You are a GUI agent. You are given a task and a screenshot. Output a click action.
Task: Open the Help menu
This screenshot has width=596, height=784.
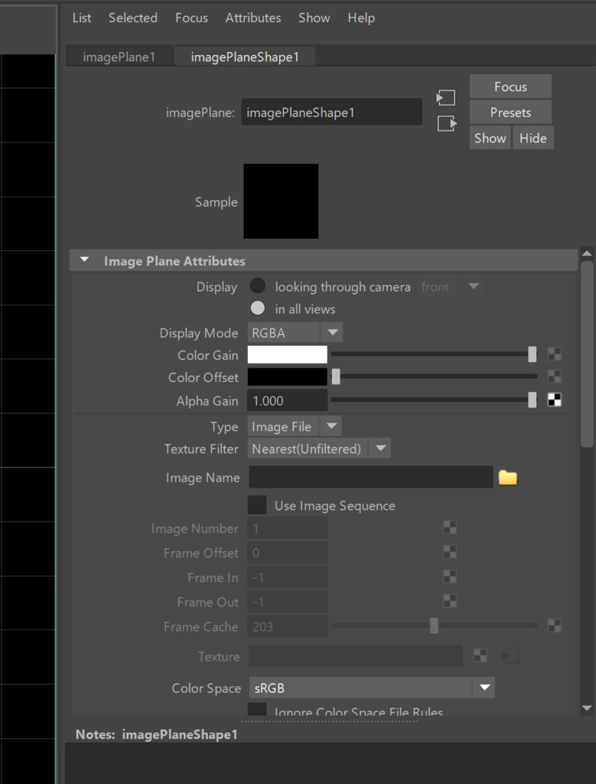click(x=361, y=18)
